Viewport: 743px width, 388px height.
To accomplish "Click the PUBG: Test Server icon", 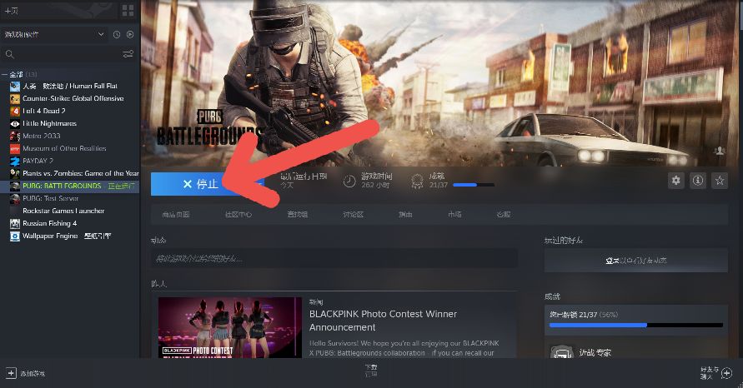I will coord(15,199).
